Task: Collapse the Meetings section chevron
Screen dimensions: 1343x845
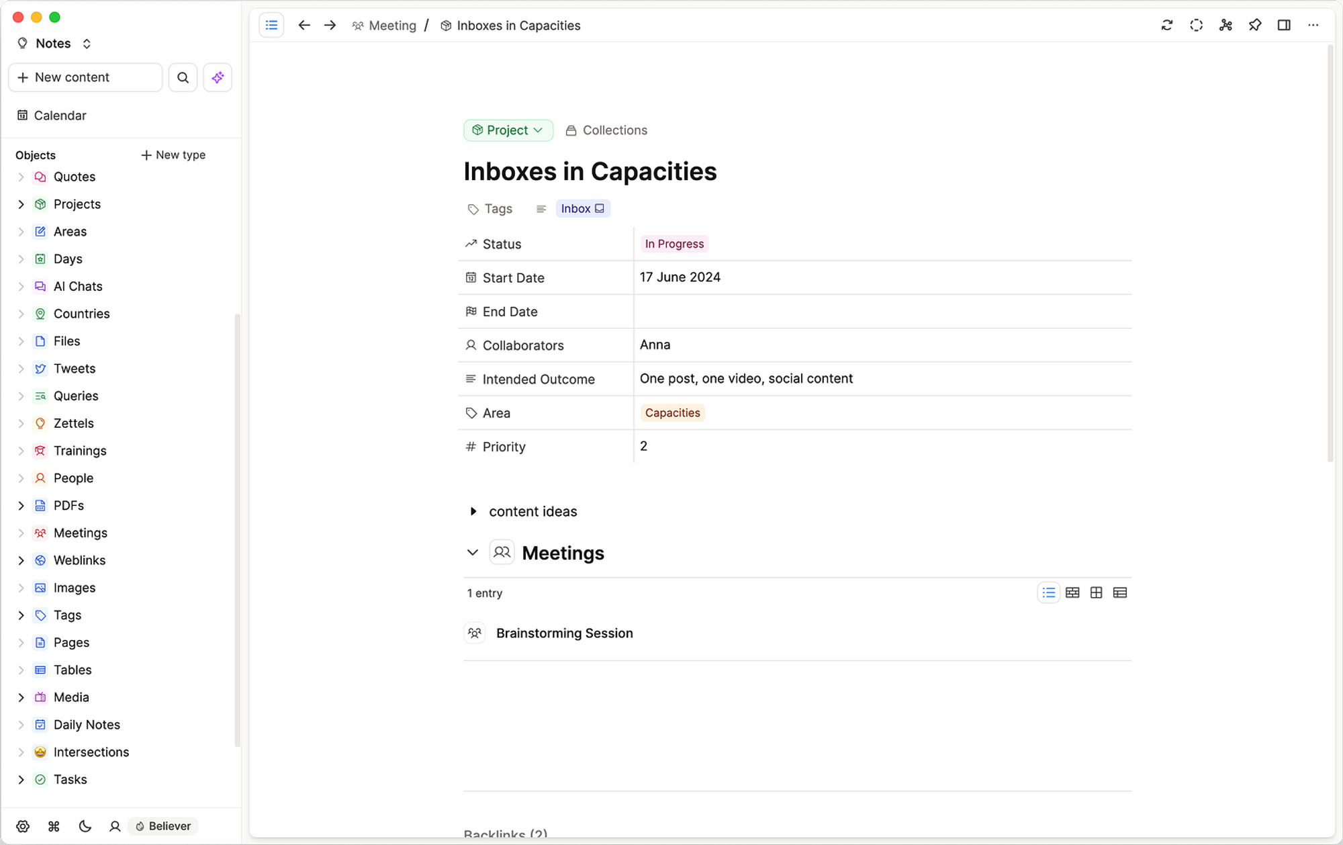Action: point(473,553)
